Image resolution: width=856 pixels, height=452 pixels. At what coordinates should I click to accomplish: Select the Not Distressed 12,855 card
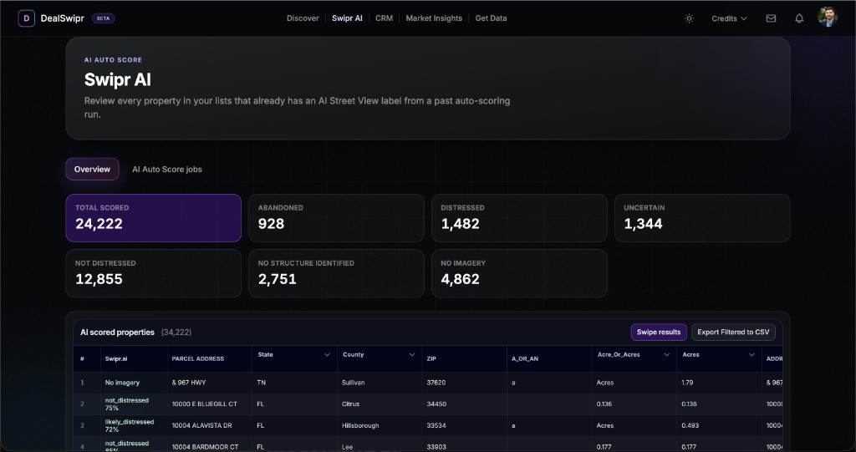(x=154, y=273)
